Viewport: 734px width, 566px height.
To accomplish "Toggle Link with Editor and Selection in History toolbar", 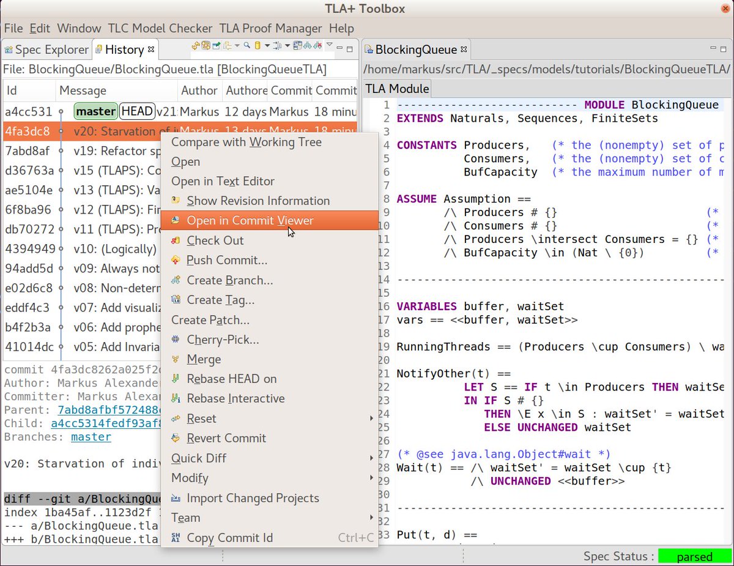I will [x=278, y=45].
